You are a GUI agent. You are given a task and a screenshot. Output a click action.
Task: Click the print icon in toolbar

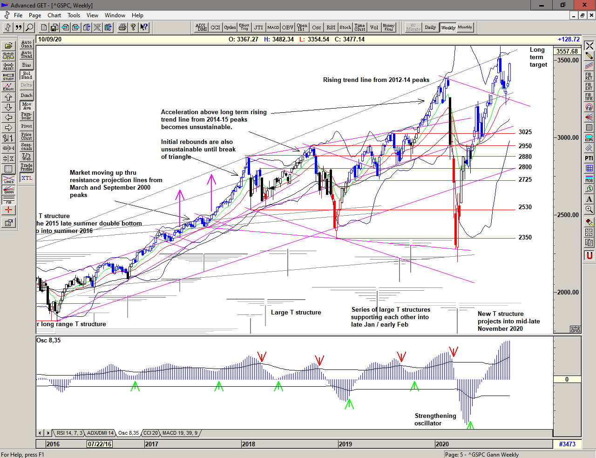(x=122, y=27)
